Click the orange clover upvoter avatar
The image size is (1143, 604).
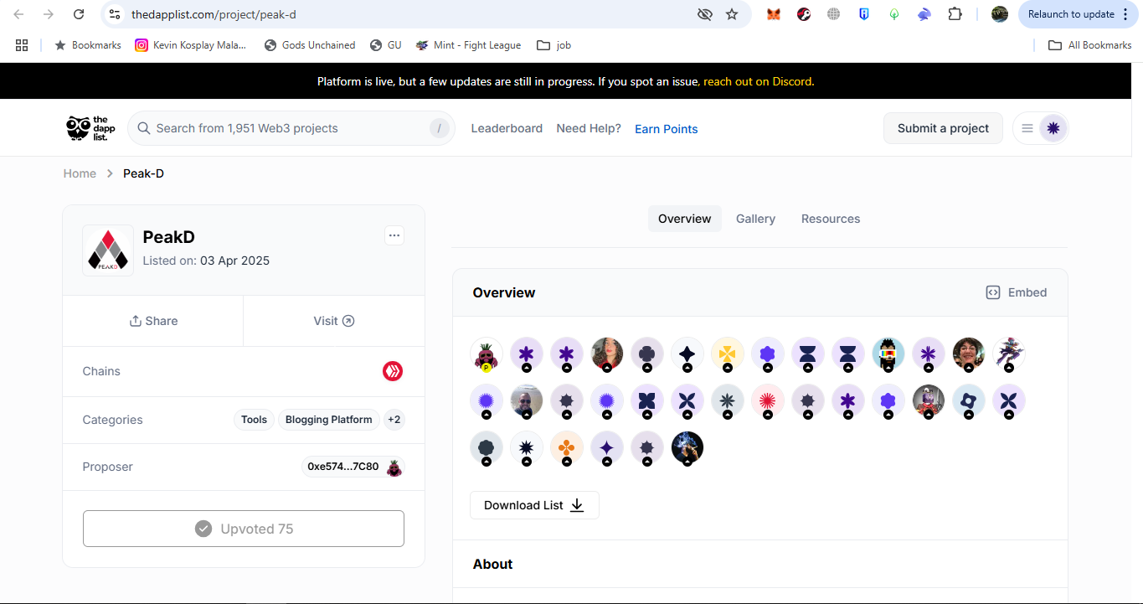(566, 447)
